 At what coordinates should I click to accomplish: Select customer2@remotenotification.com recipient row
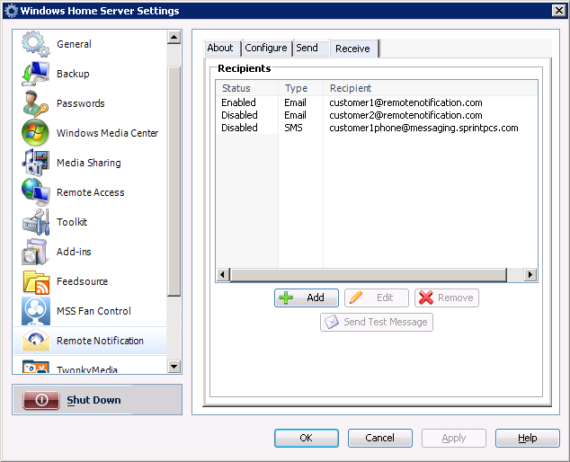click(377, 115)
